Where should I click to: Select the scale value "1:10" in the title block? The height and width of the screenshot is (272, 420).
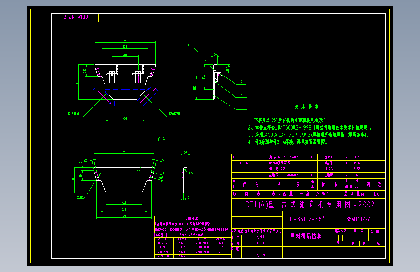point(375,237)
